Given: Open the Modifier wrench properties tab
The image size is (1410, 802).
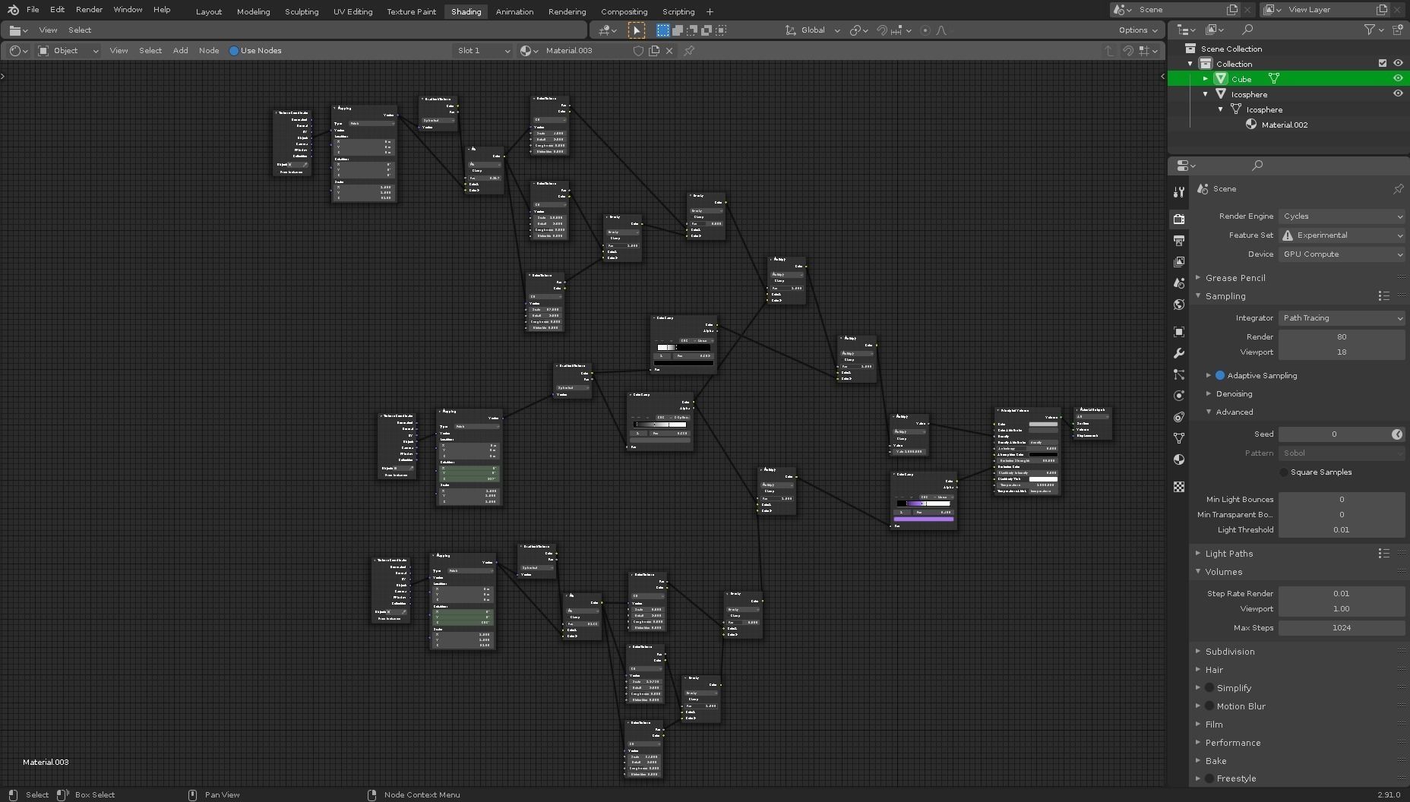Looking at the screenshot, I should pyautogui.click(x=1179, y=353).
